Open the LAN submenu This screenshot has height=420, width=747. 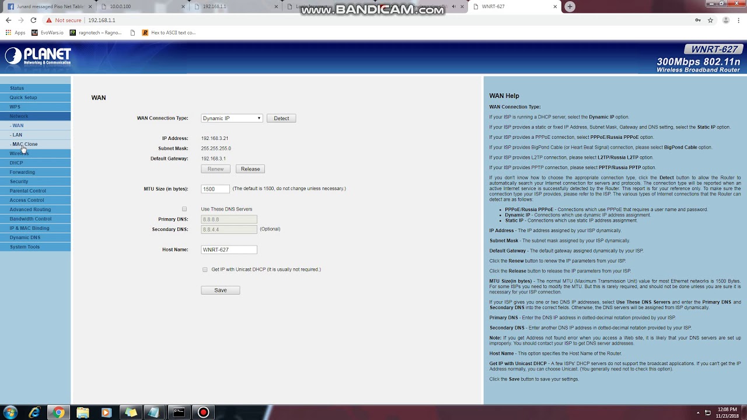pyautogui.click(x=35, y=135)
